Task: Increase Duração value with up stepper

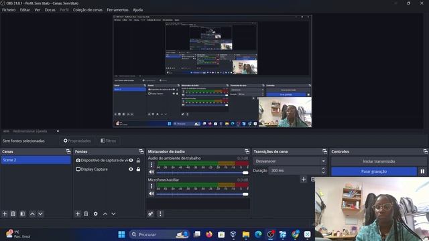Action: (323, 169)
